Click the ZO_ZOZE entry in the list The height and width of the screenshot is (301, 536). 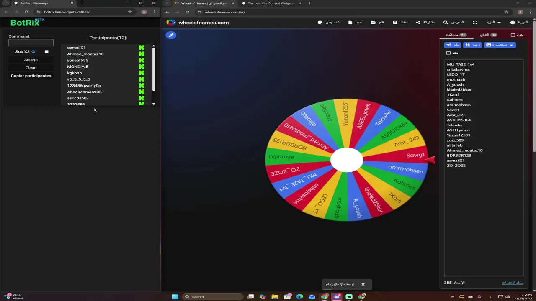click(x=456, y=166)
